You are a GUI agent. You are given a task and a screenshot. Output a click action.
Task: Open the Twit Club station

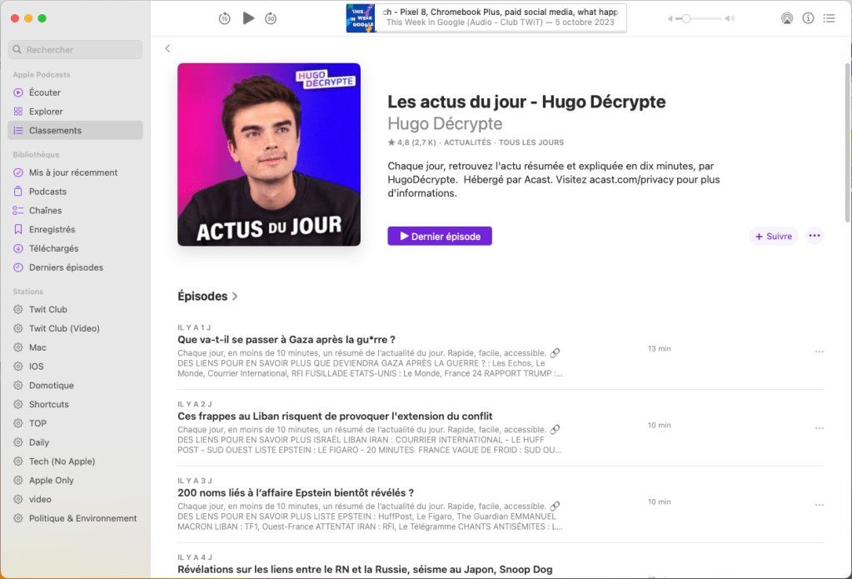point(48,310)
